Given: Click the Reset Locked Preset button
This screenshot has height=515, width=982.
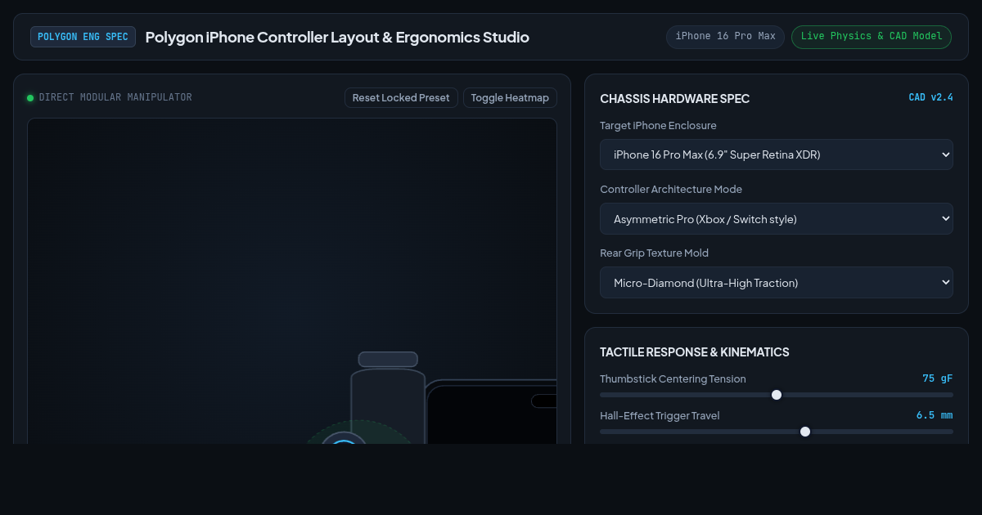Looking at the screenshot, I should pyautogui.click(x=401, y=98).
